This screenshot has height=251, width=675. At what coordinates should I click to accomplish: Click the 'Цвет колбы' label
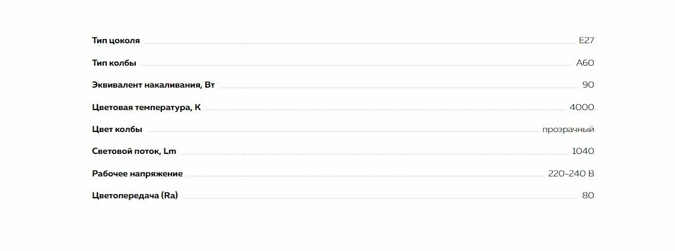(x=117, y=129)
